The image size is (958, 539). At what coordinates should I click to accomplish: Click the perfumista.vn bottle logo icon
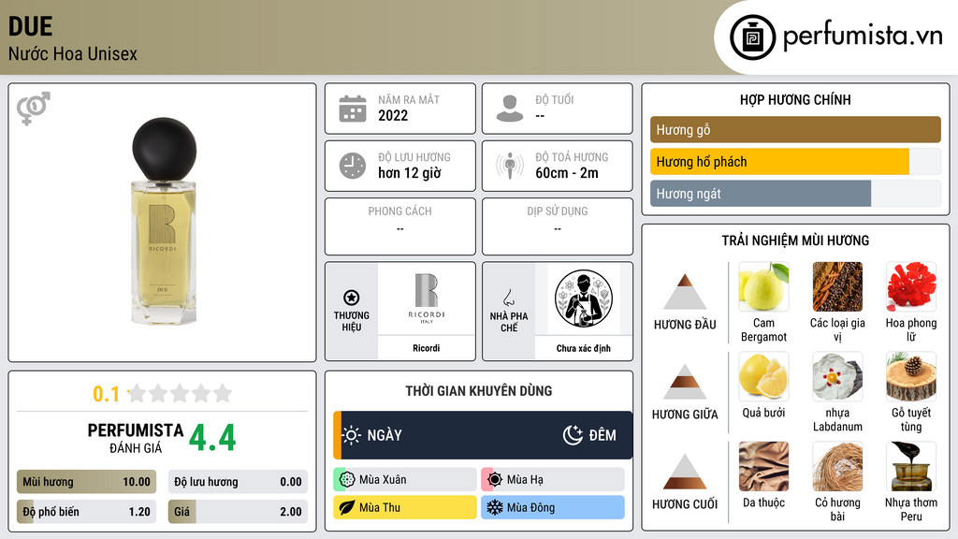pos(753,37)
